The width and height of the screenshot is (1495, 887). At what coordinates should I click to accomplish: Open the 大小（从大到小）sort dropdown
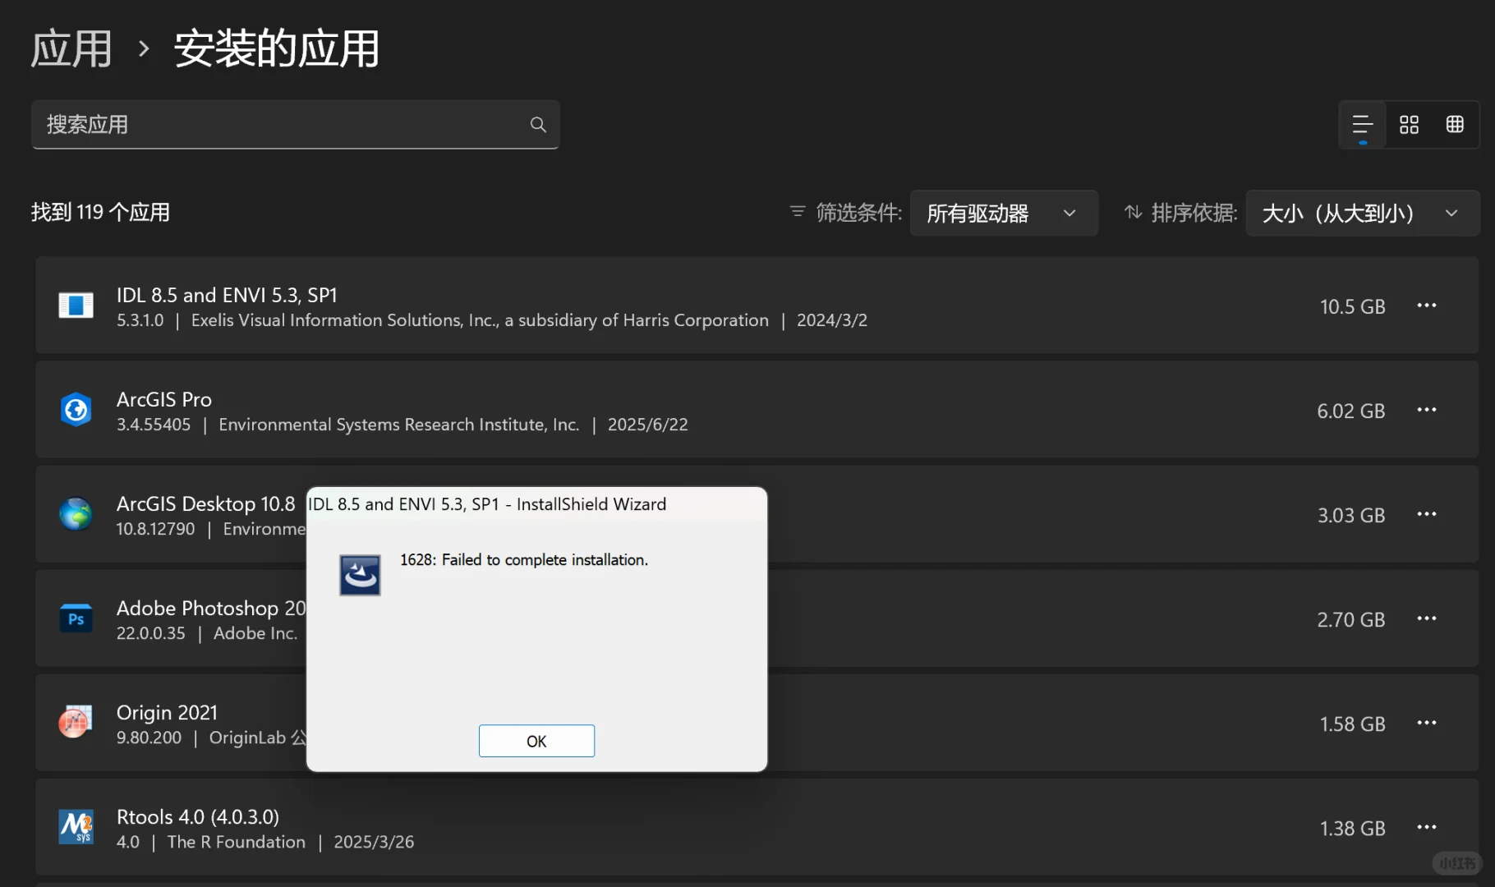coord(1361,213)
